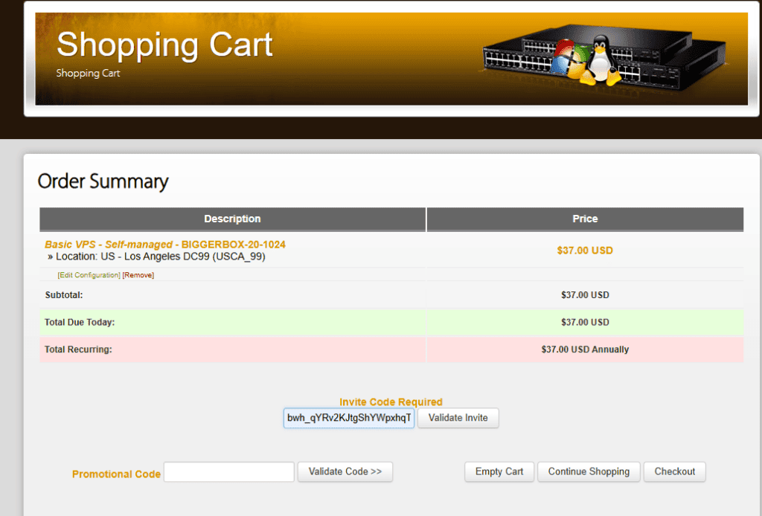Open the Edit Configuration link
The width and height of the screenshot is (762, 516).
click(x=89, y=275)
